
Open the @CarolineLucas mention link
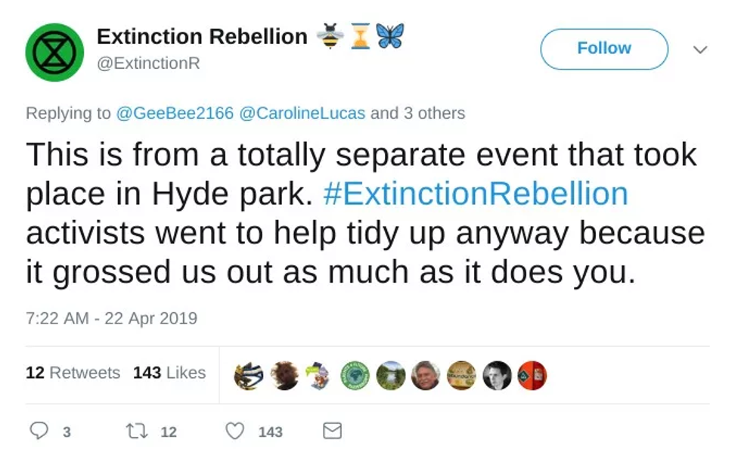(302, 113)
